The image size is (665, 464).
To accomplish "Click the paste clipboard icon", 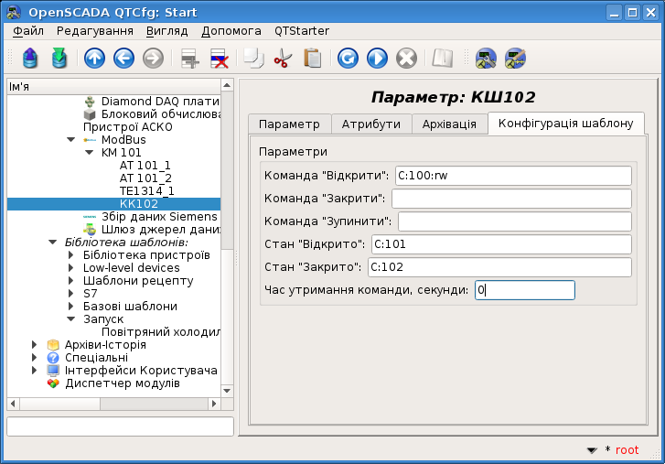I will point(313,58).
